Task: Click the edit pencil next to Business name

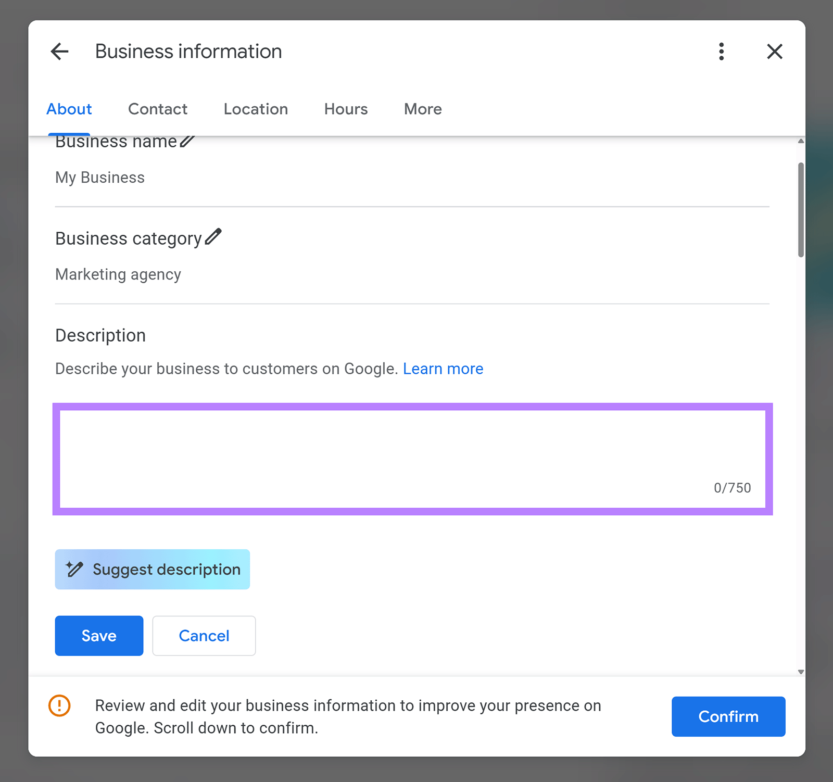Action: [186, 141]
